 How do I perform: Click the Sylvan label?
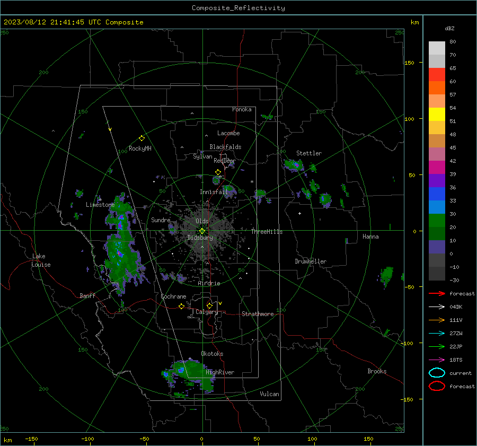(202, 156)
